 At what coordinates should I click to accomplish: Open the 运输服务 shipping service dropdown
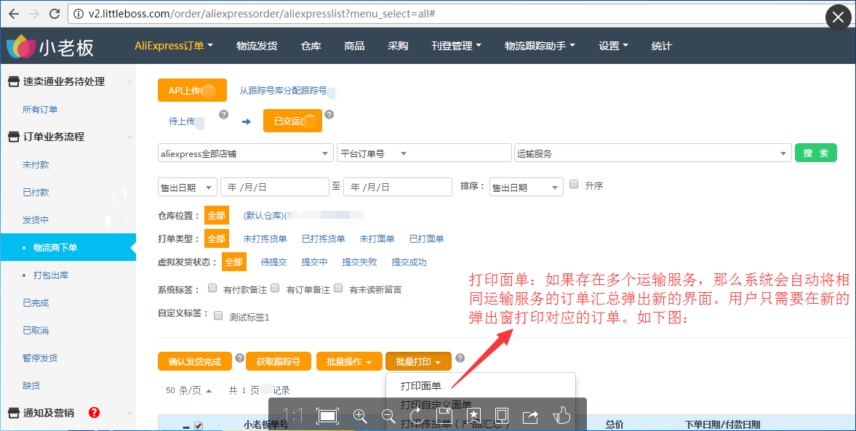(x=653, y=154)
